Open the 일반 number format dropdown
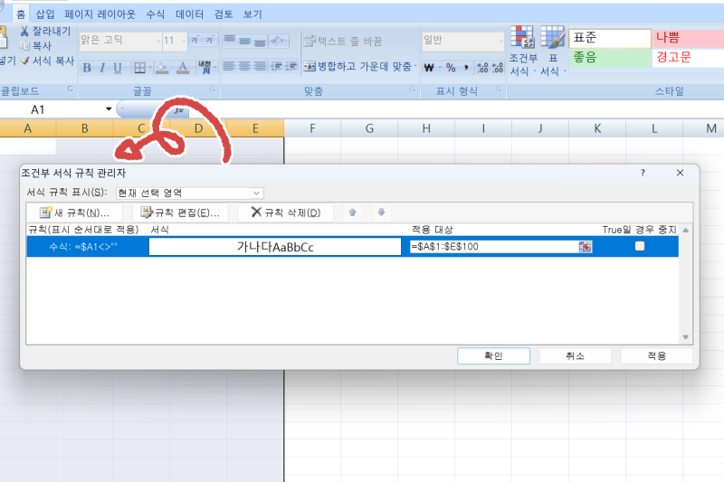Image resolution: width=724 pixels, height=482 pixels. tap(501, 41)
